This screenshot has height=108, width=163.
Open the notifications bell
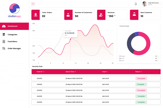pyautogui.click(x=136, y=4)
